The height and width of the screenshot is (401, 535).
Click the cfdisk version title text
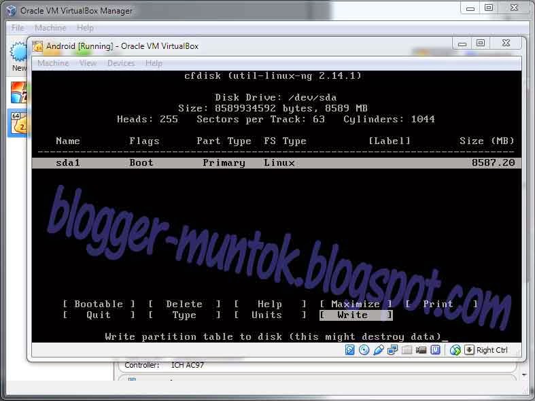273,75
